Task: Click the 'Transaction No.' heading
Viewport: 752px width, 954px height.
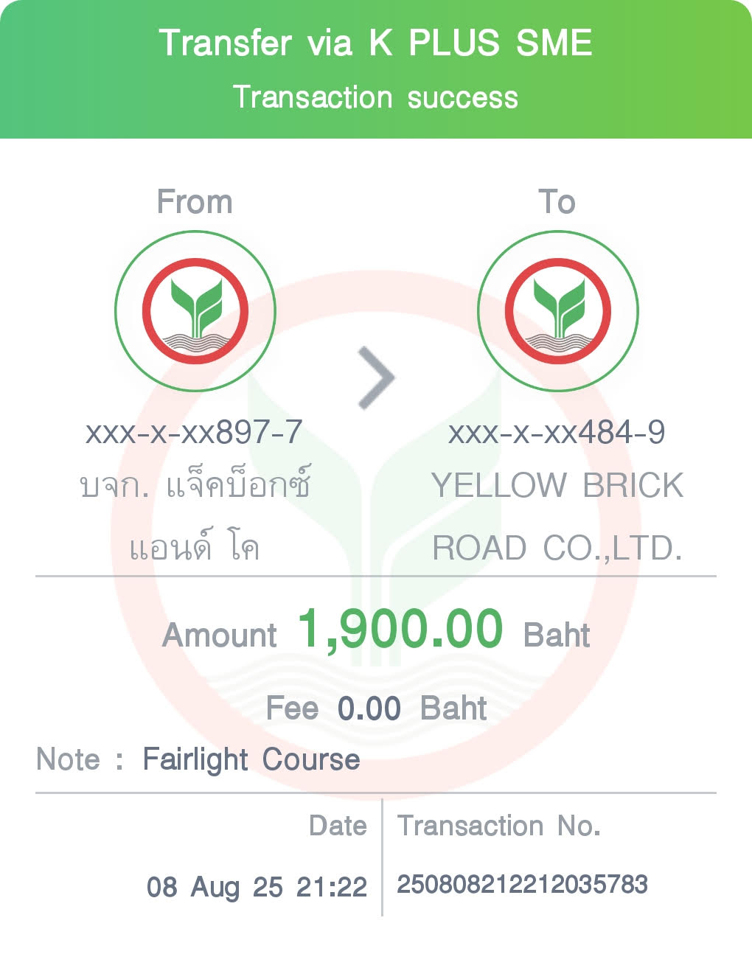Action: click(499, 826)
